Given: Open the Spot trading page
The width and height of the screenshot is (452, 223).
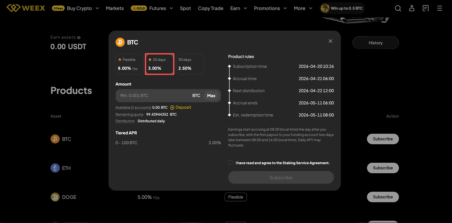Looking at the screenshot, I should 185,8.
